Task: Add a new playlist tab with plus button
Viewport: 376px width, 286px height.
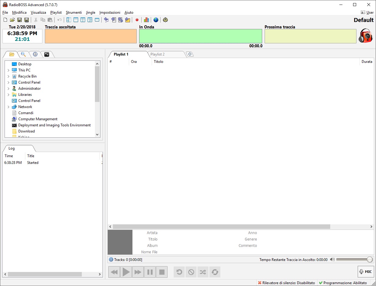Action: pos(190,54)
